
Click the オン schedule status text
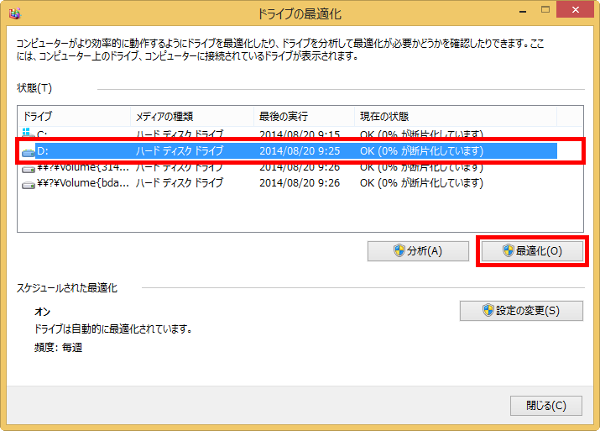pos(42,312)
